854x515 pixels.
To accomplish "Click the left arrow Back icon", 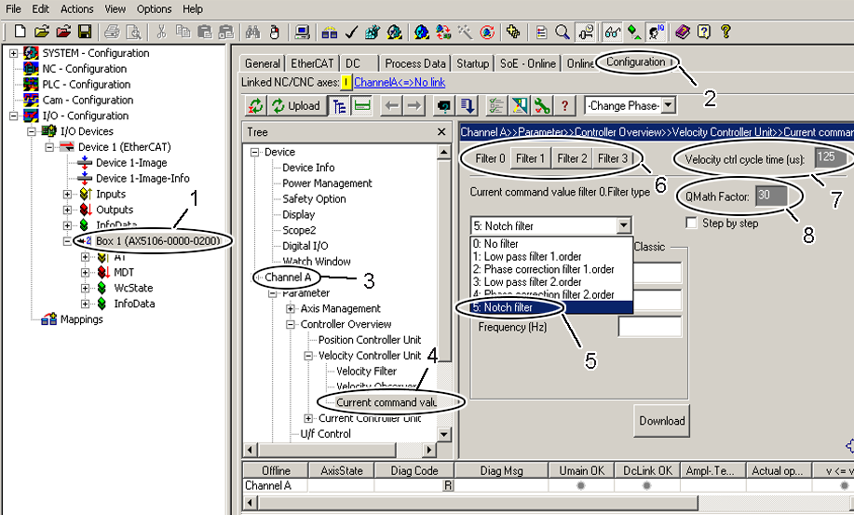I will point(391,105).
